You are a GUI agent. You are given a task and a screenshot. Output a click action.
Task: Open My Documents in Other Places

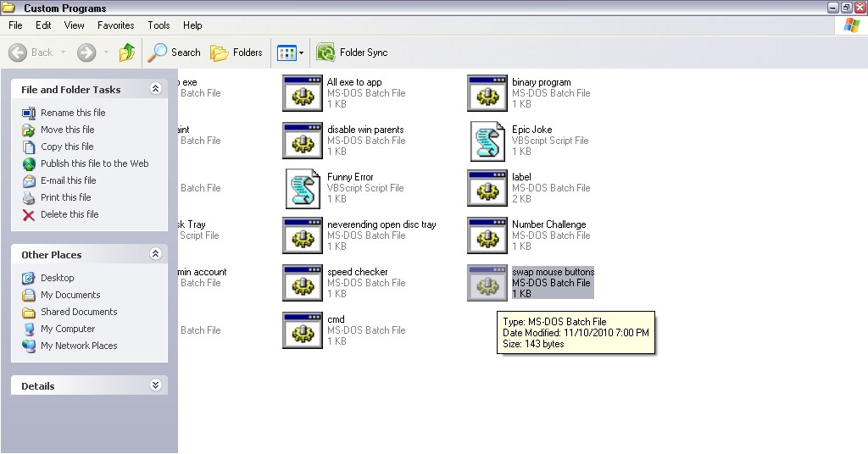coord(70,295)
